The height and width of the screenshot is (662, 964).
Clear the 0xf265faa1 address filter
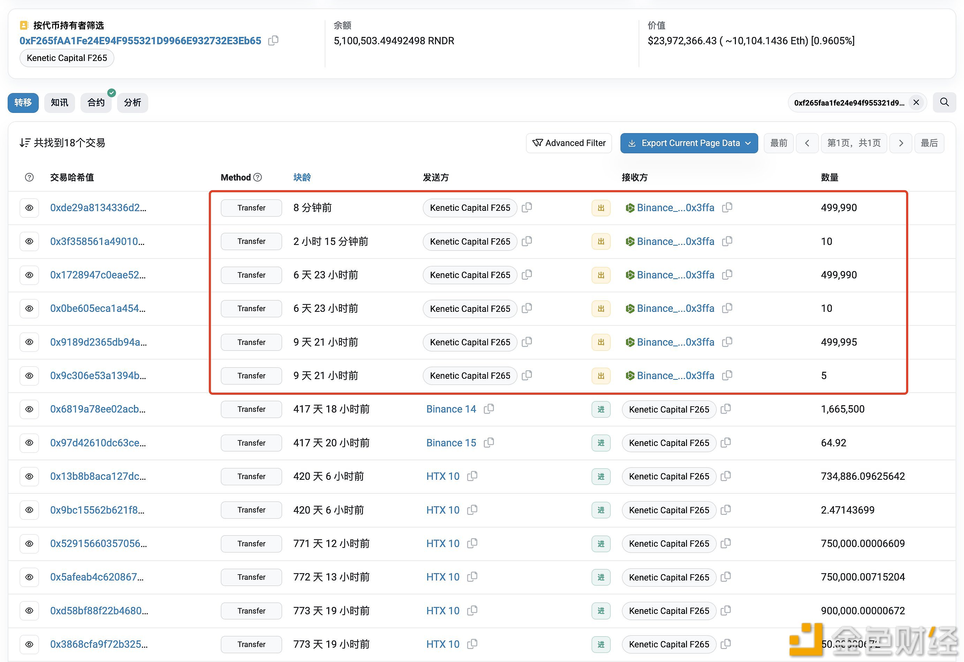pyautogui.click(x=916, y=102)
